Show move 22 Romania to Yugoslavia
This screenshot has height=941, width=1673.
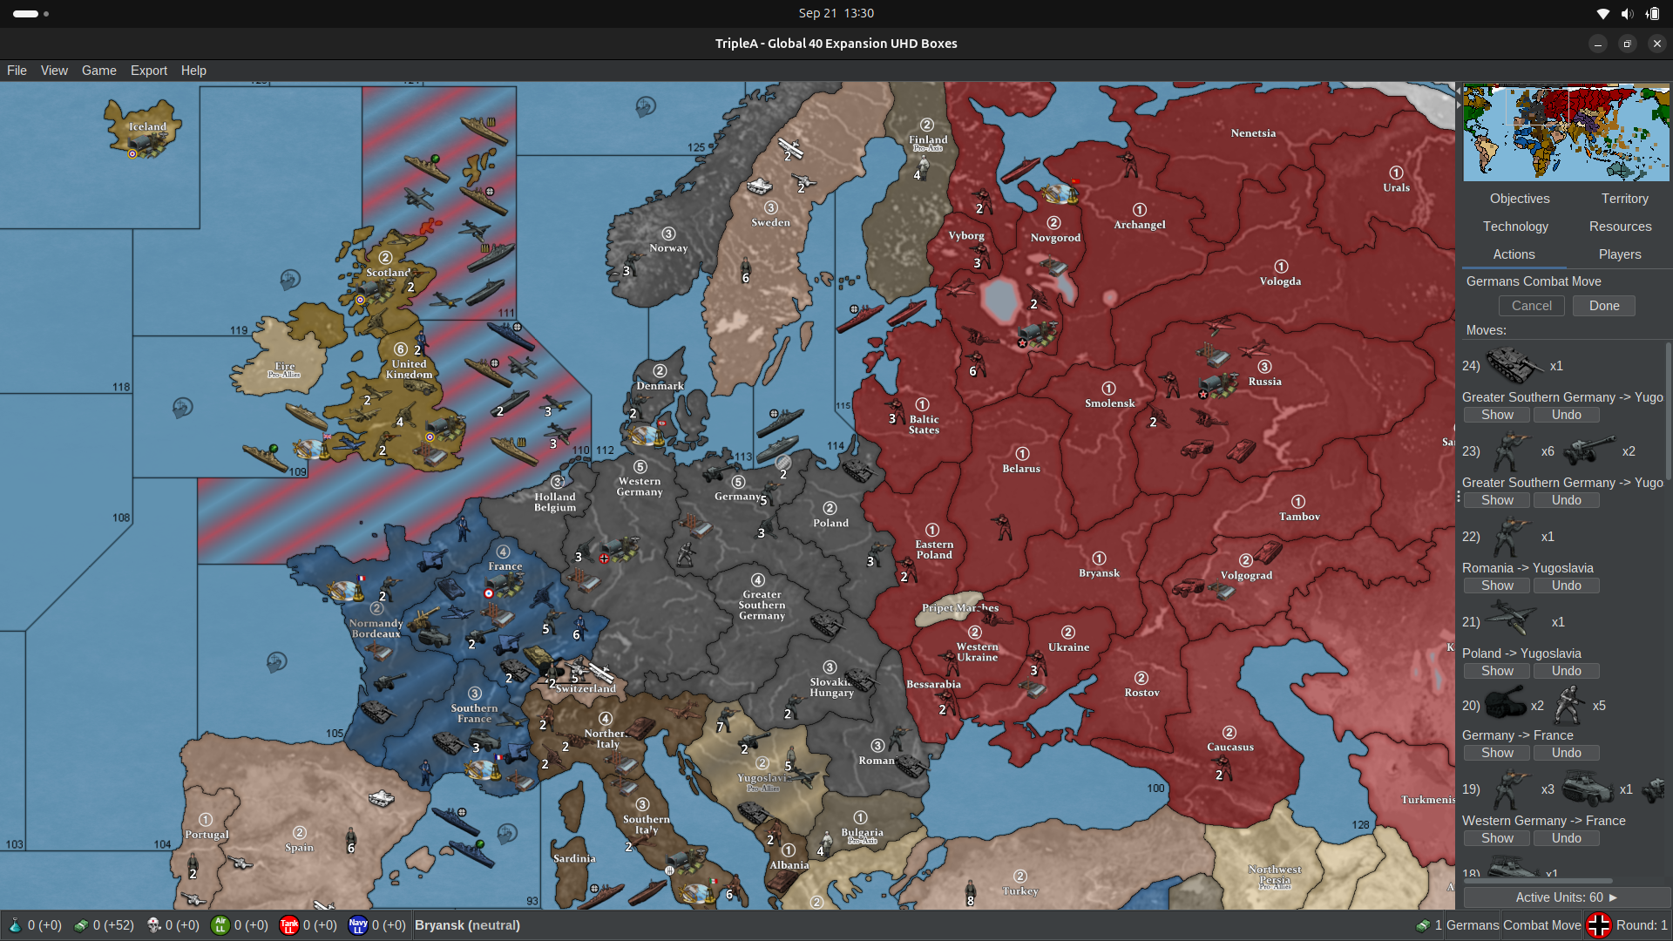(x=1497, y=586)
